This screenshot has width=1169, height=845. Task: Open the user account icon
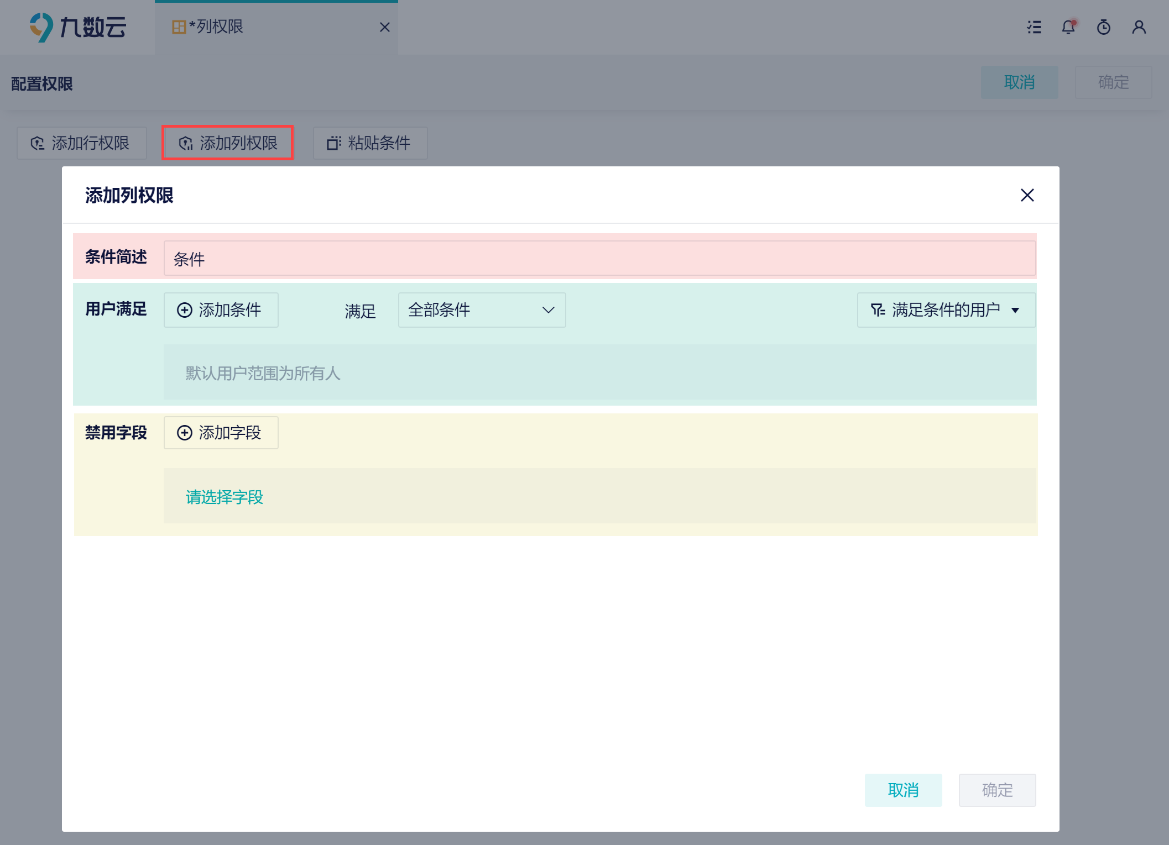pyautogui.click(x=1139, y=27)
